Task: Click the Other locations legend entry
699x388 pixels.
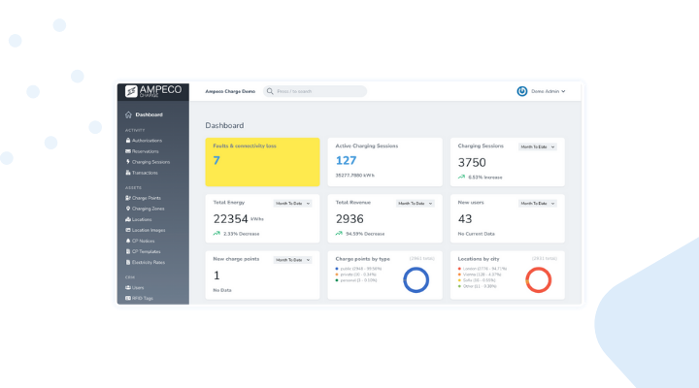Action: [x=477, y=286]
